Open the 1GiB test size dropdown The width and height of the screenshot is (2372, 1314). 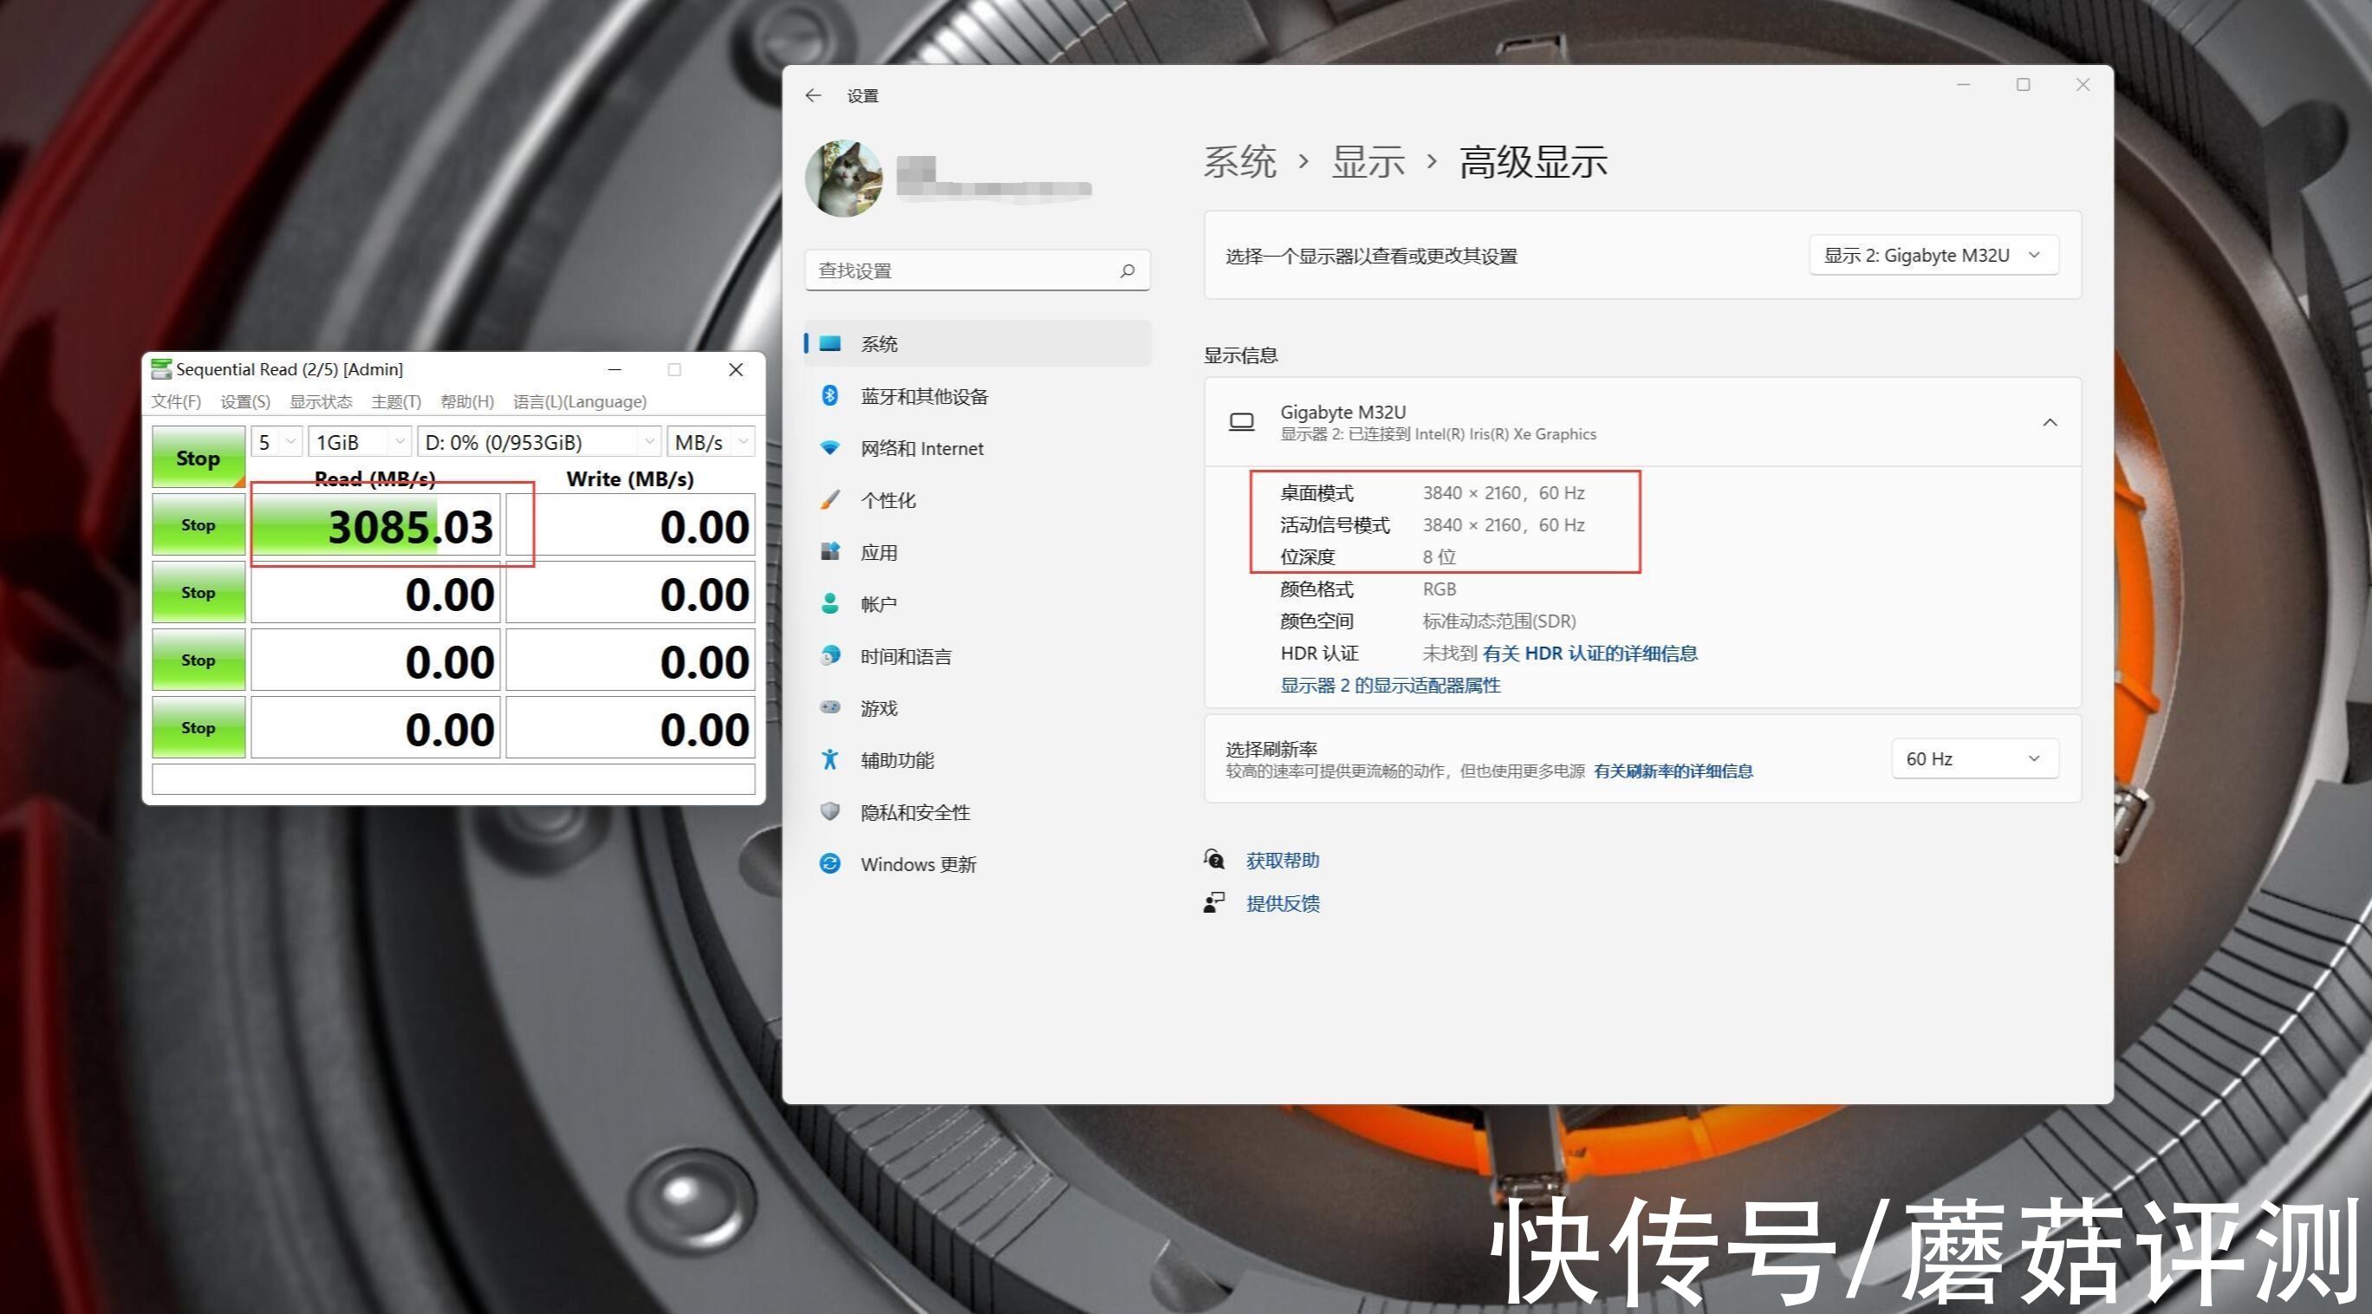click(x=359, y=442)
